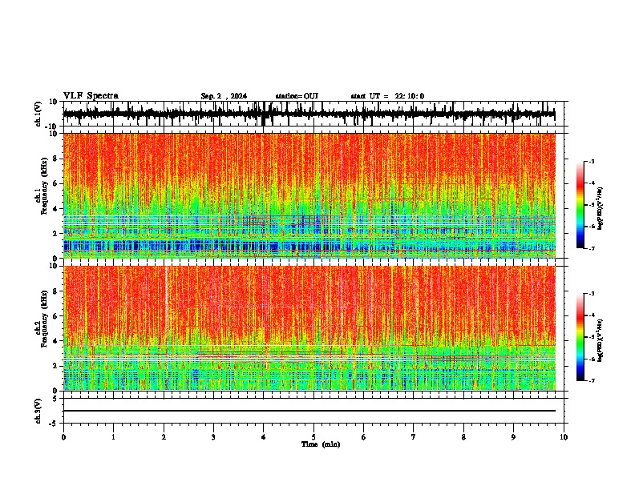Click time axis tick label '3'
635x490 pixels.
(213, 437)
